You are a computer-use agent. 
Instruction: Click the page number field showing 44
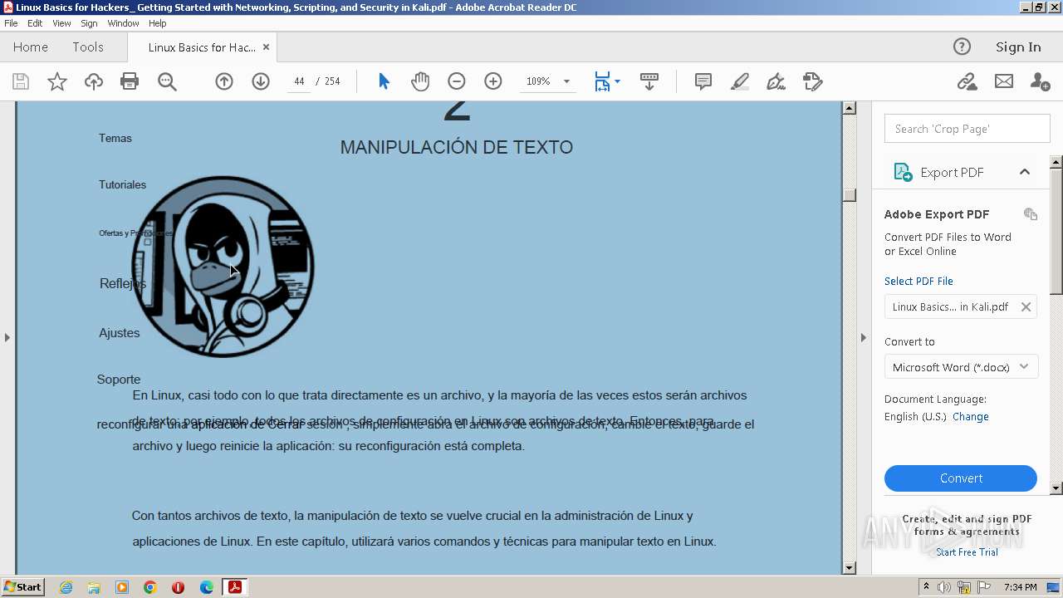point(299,81)
